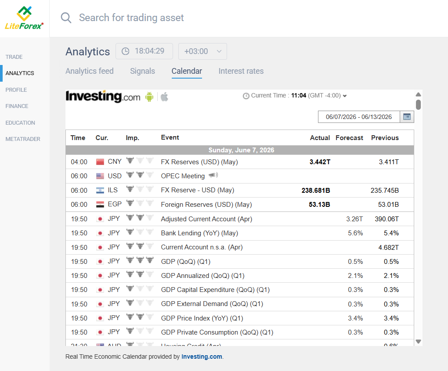The height and width of the screenshot is (371, 448).
Task: Click the speaker icon next to OPEC Meeting
Action: click(x=213, y=175)
